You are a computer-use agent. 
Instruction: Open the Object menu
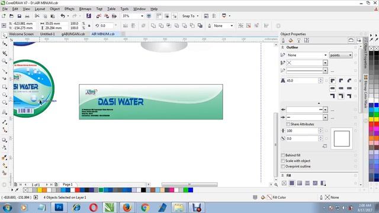coord(54,9)
